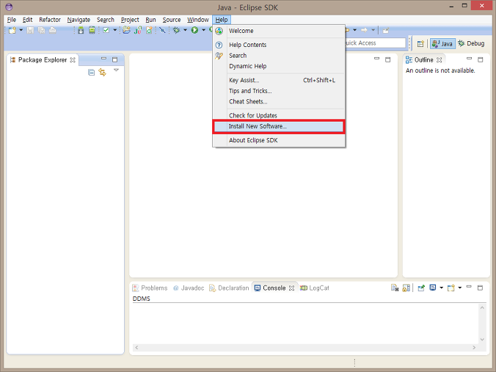This screenshot has width=496, height=372.
Task: Open the Android SDK Manager icon
Action: pos(81,30)
